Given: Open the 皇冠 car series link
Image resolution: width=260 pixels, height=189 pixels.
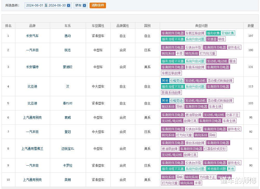Looking at the screenshot, I should [x=68, y=132].
